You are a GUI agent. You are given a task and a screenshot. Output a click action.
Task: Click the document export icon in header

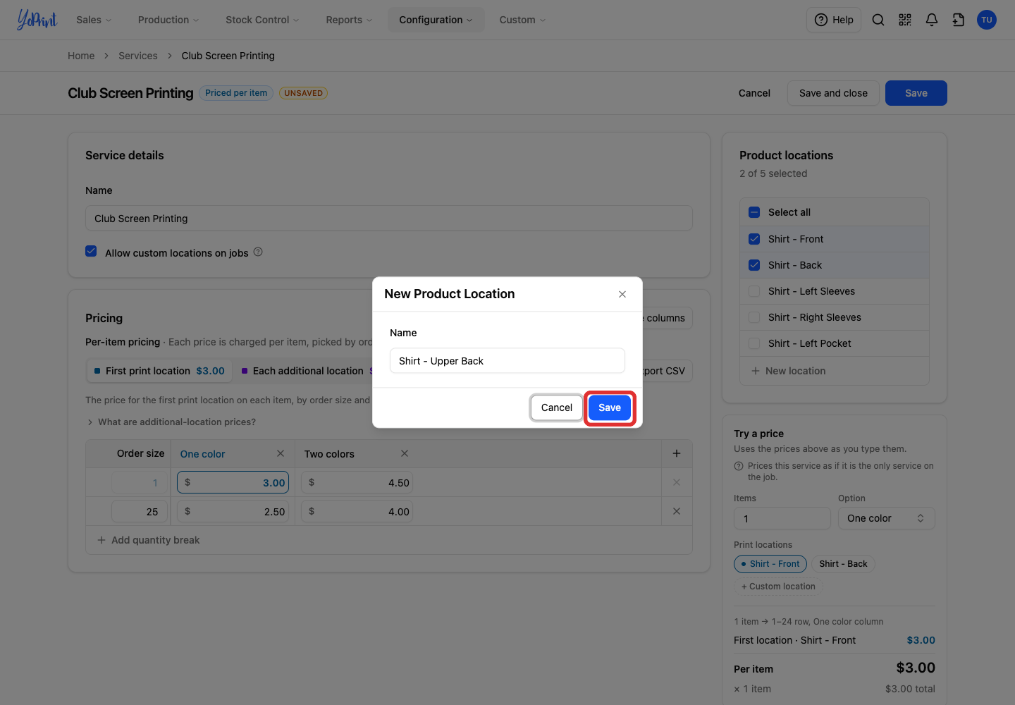pos(959,20)
